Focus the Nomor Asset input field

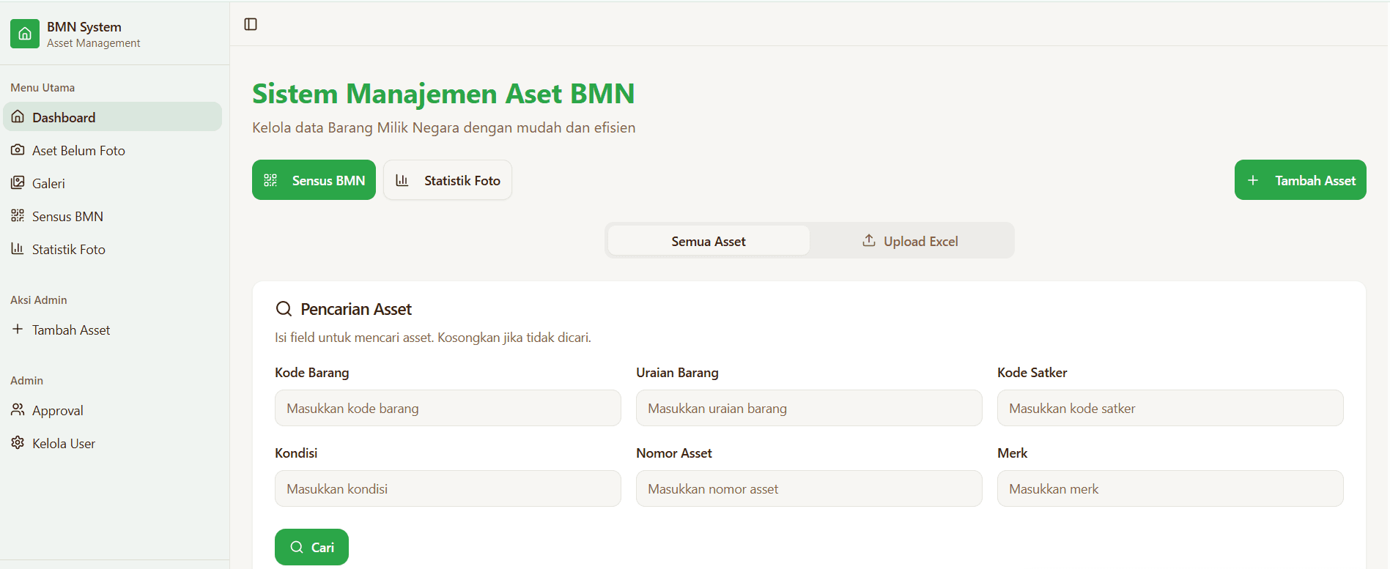pyautogui.click(x=809, y=488)
